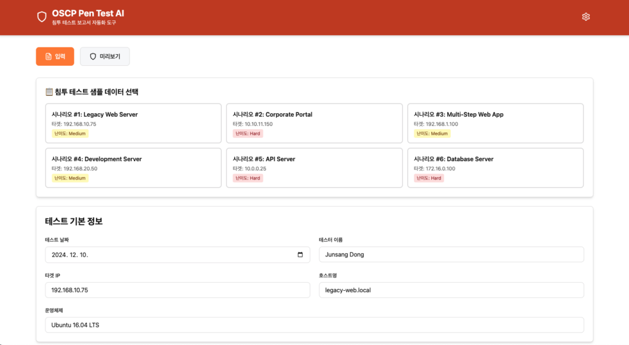Click the 타겟 IP input field
The width and height of the screenshot is (629, 345).
click(178, 290)
